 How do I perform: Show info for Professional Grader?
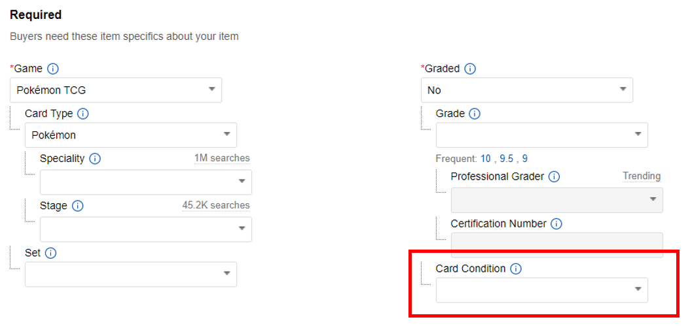(x=554, y=176)
